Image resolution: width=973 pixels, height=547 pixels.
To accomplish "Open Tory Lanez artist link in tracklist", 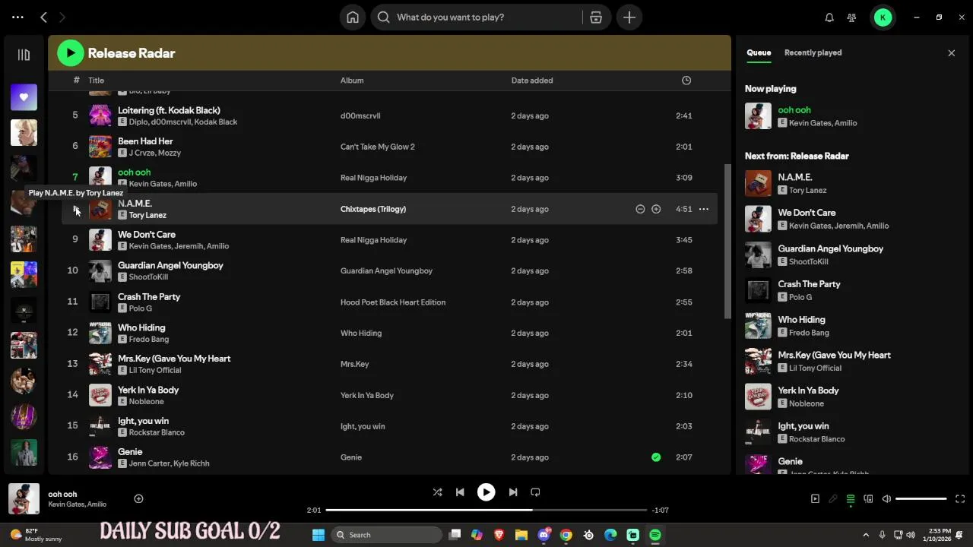I will coord(147,215).
